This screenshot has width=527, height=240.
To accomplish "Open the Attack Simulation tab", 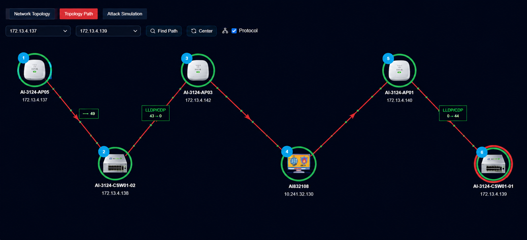I will click(x=125, y=14).
